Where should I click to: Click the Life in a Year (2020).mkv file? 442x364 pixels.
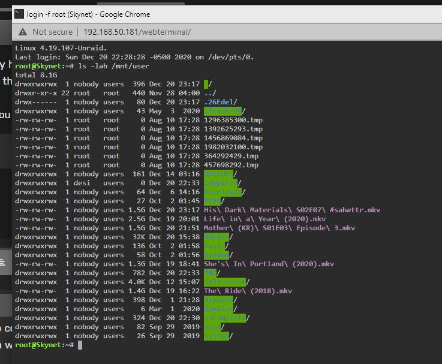pyautogui.click(x=264, y=219)
